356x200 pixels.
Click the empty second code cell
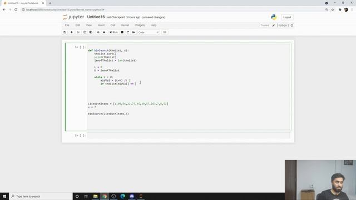pyautogui.click(x=189, y=136)
